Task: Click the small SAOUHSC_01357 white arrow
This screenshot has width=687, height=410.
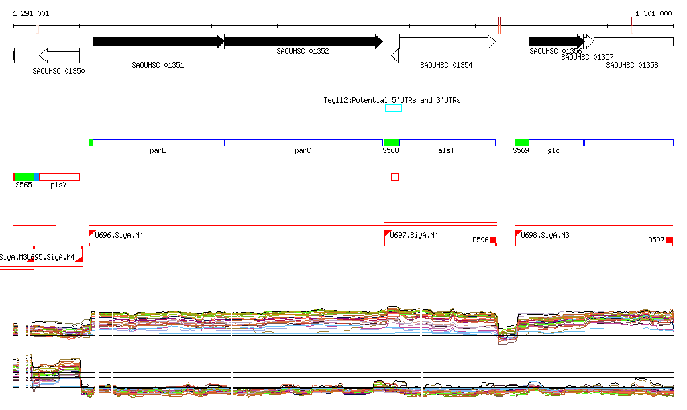Action: point(589,42)
